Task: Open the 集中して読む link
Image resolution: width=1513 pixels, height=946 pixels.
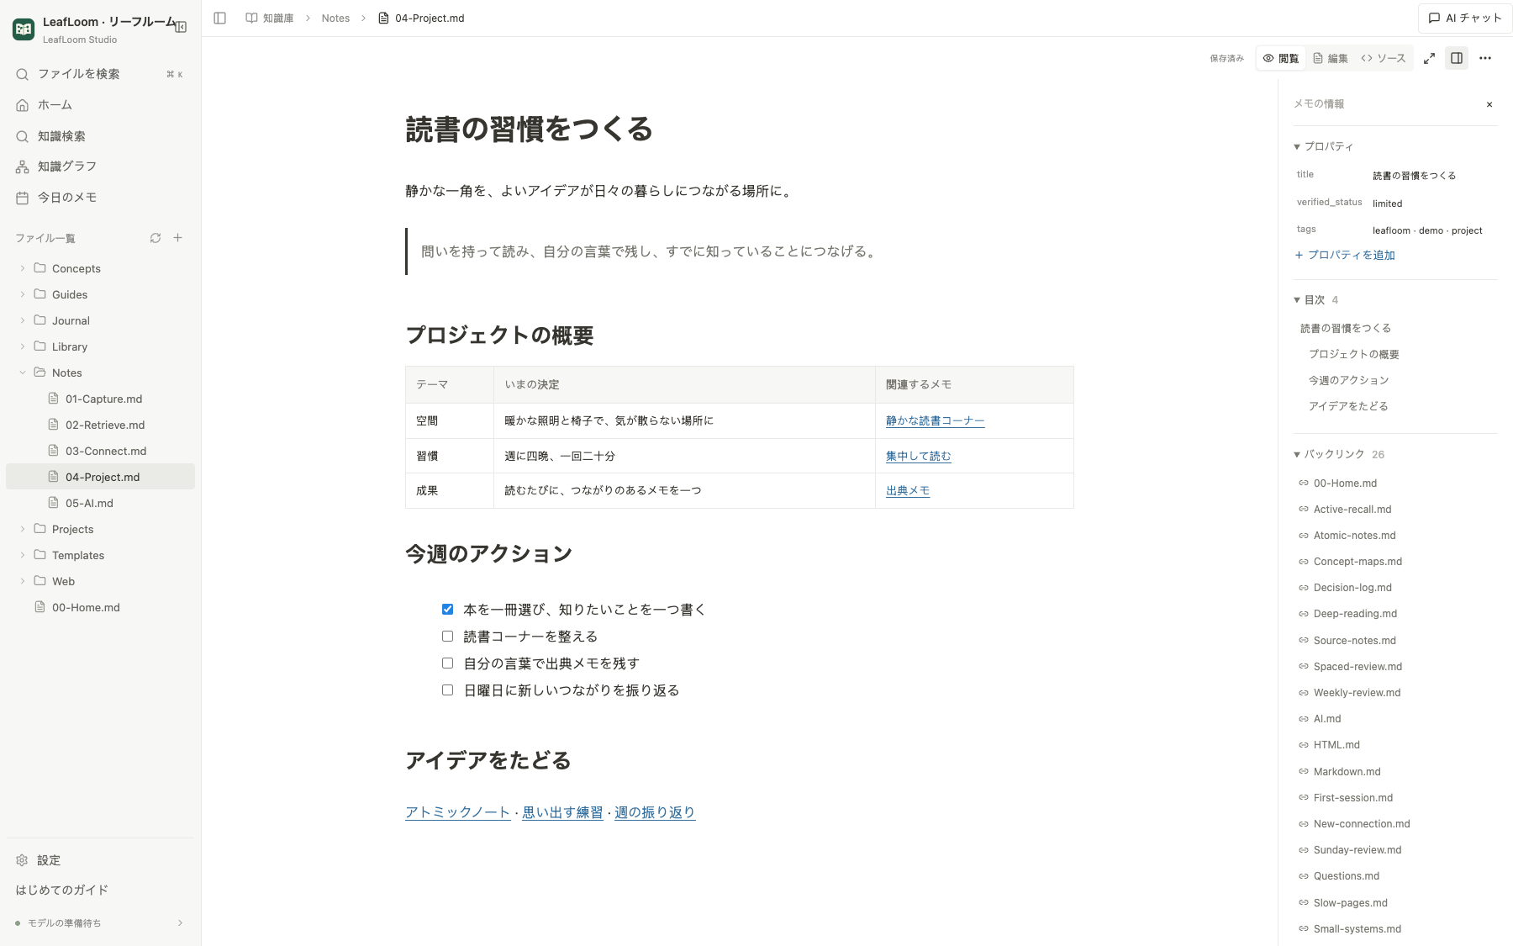Action: [918, 456]
